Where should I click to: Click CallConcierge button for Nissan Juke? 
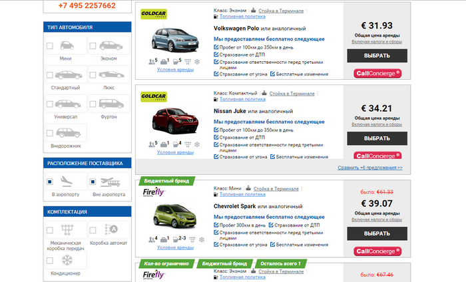tap(377, 156)
